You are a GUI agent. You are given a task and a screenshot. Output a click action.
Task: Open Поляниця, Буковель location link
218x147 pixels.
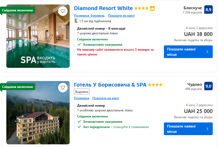(x=89, y=16)
